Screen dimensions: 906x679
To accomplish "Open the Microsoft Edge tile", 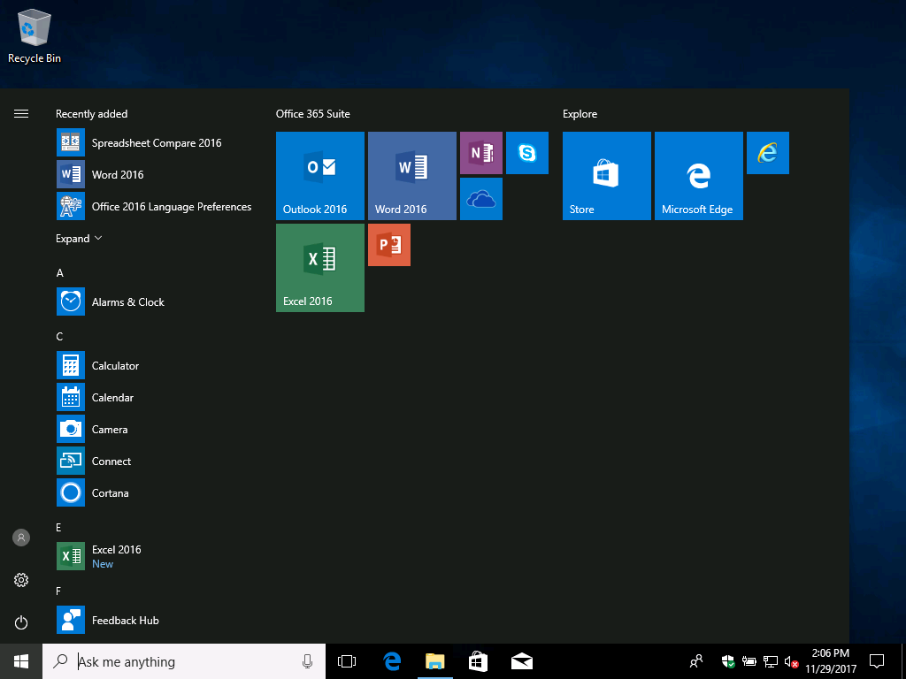I will click(699, 176).
